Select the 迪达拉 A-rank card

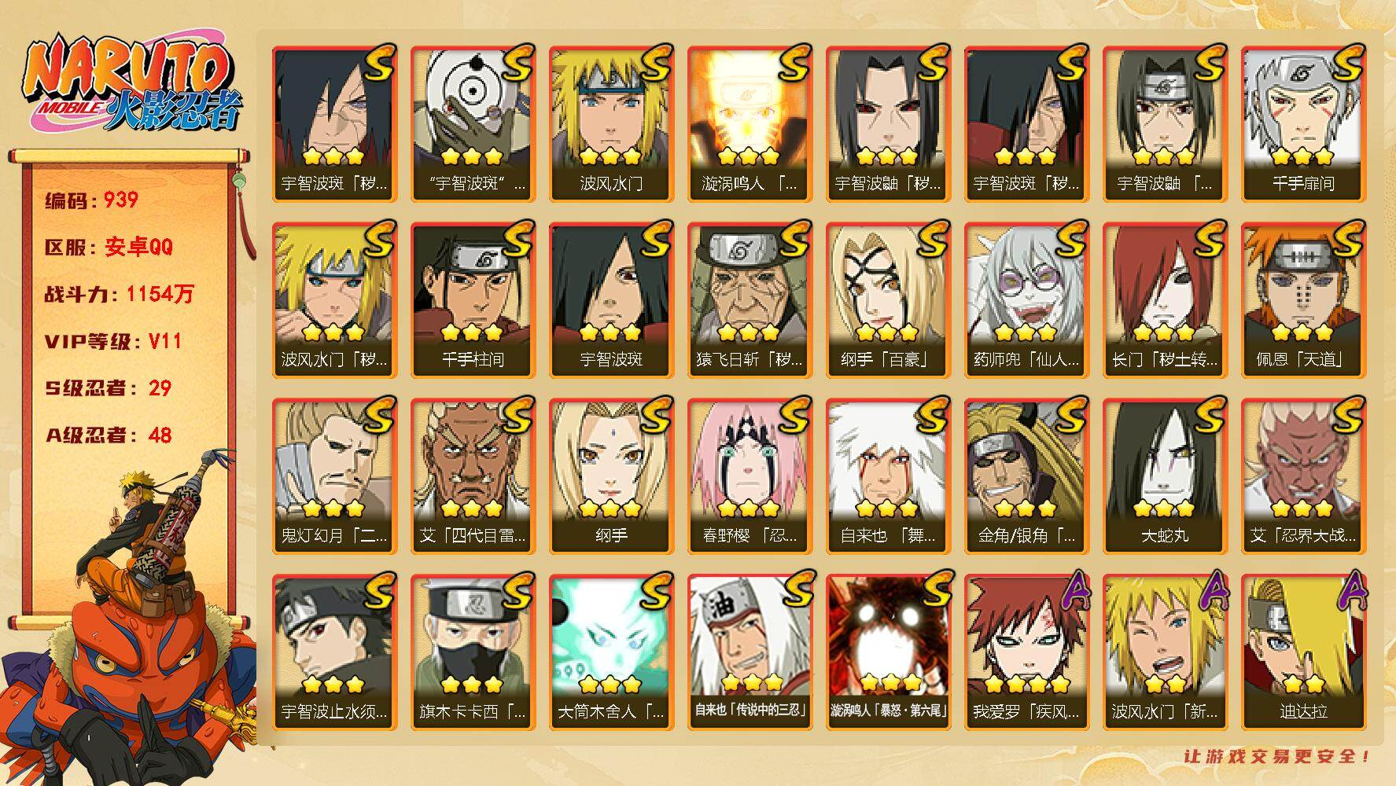(x=1303, y=652)
